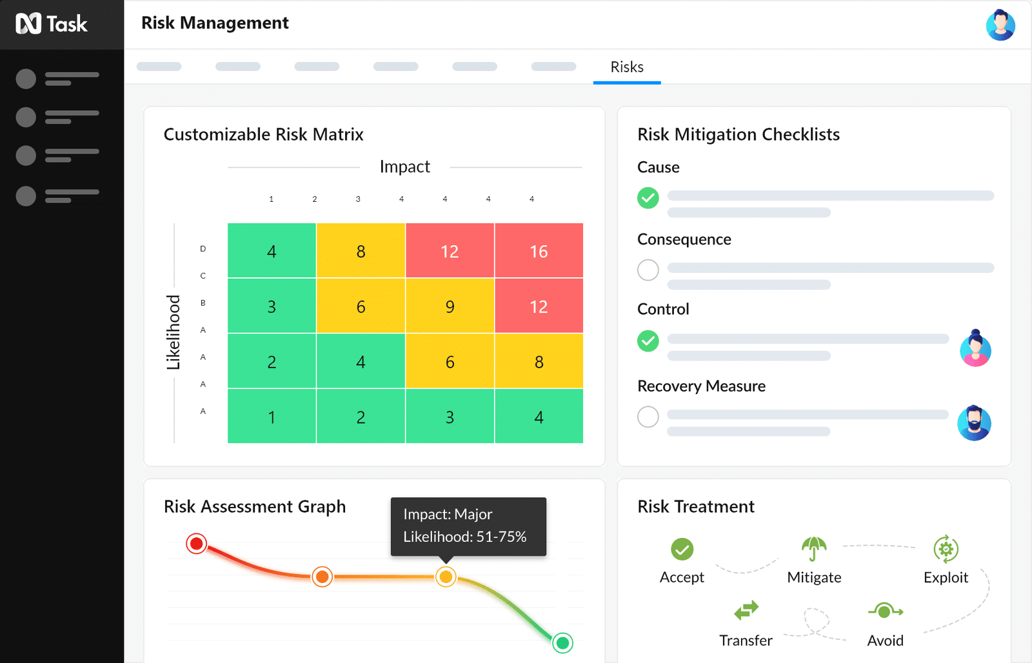Uncheck the Cause checklist item
Viewport: 1032px width, 663px height.
pos(648,197)
